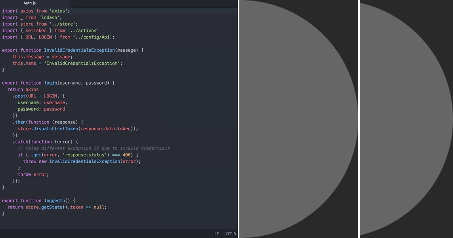Click the 'raise different exception' comment
Image resolution: width=453 pixels, height=238 pixels.
pos(94,148)
